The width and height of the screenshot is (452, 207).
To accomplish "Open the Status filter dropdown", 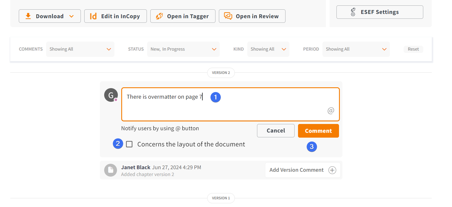I will tap(183, 49).
